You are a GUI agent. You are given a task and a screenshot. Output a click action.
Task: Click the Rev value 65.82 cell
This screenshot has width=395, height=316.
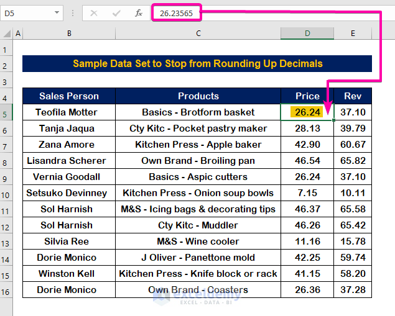(353, 161)
